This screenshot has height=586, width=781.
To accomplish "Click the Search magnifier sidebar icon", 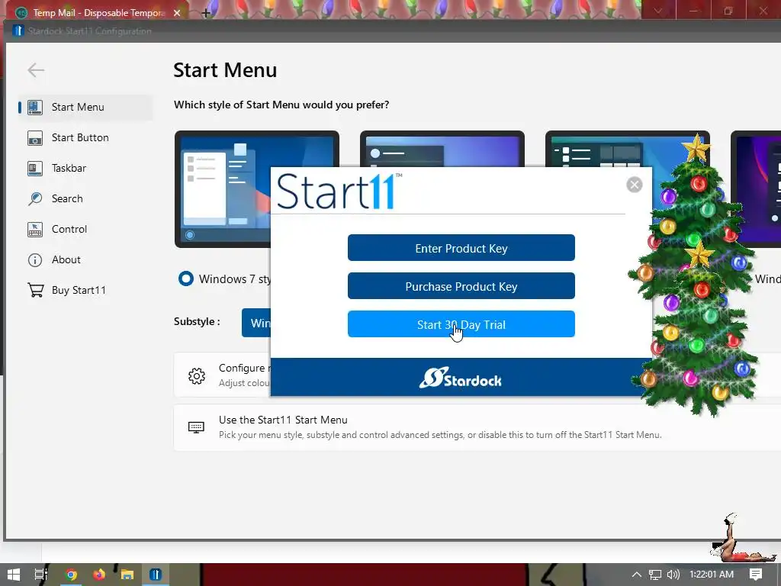I will (35, 199).
